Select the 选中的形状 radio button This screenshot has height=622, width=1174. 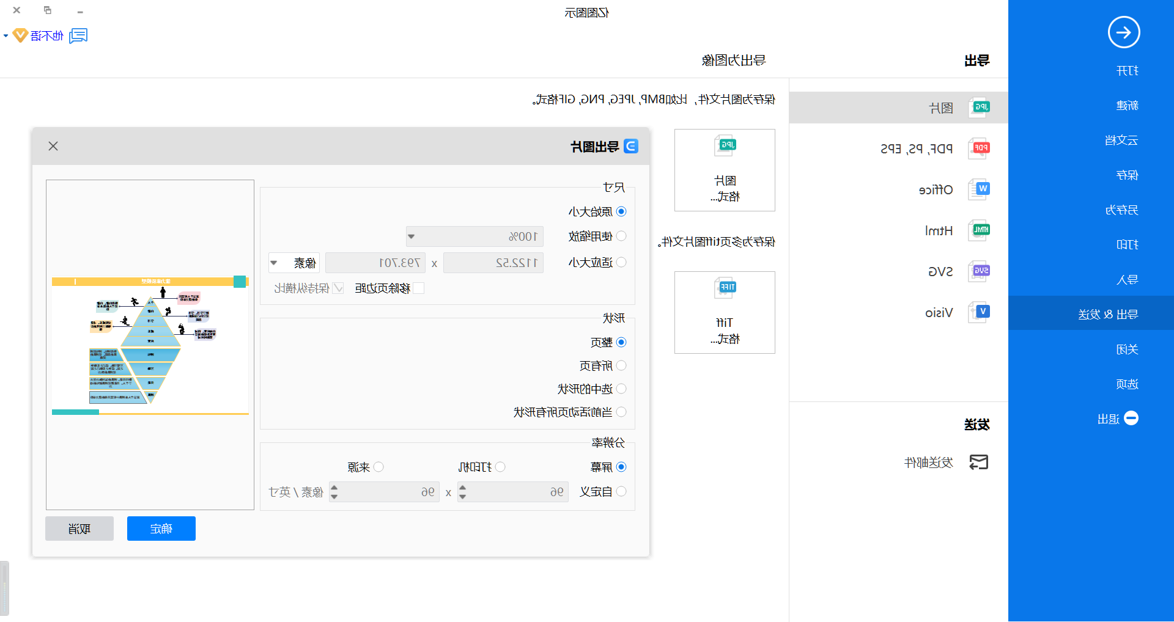pyautogui.click(x=621, y=389)
